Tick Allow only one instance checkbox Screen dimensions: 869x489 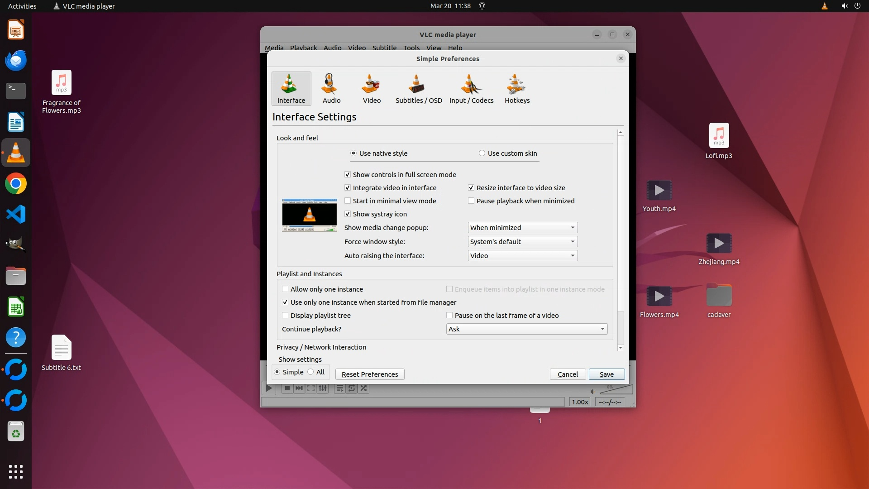(285, 289)
